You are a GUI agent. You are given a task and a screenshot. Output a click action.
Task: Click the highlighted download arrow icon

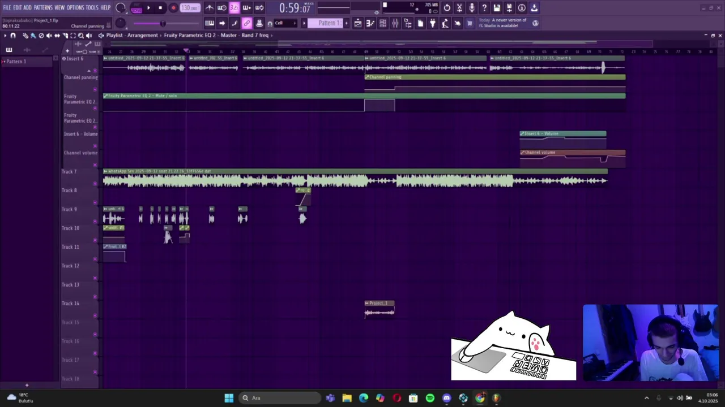click(534, 8)
